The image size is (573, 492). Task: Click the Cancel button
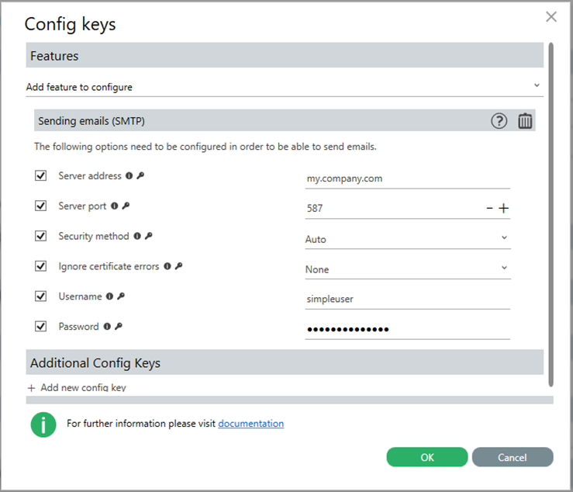pyautogui.click(x=513, y=457)
